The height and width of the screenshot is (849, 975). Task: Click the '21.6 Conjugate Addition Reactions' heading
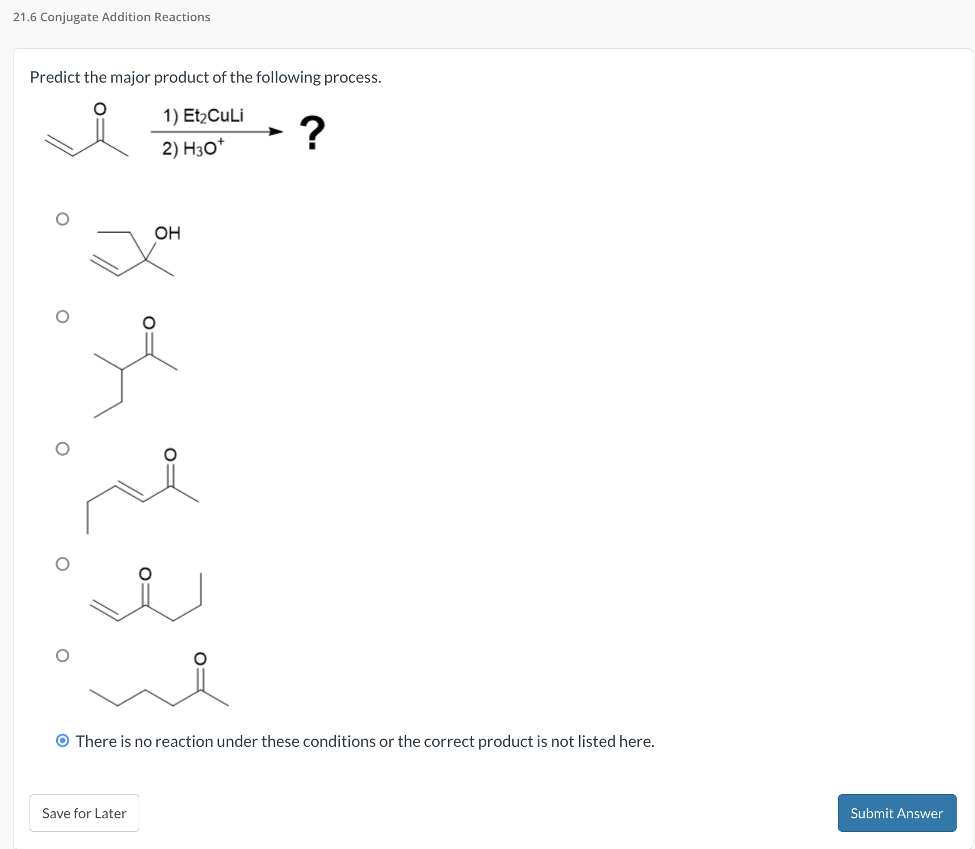pyautogui.click(x=111, y=17)
